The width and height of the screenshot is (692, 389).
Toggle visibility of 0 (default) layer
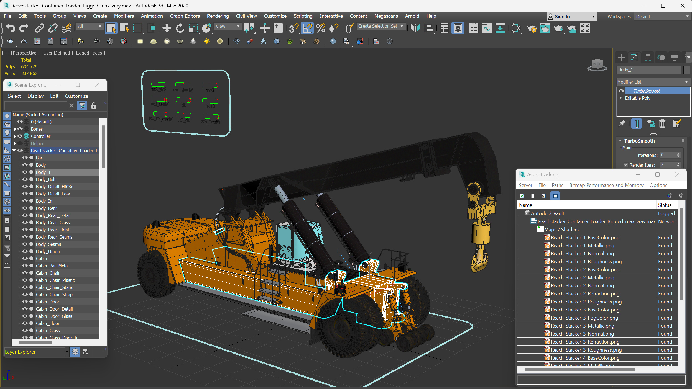[x=20, y=122]
